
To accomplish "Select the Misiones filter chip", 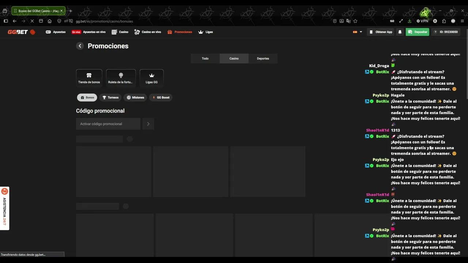I will [135, 98].
